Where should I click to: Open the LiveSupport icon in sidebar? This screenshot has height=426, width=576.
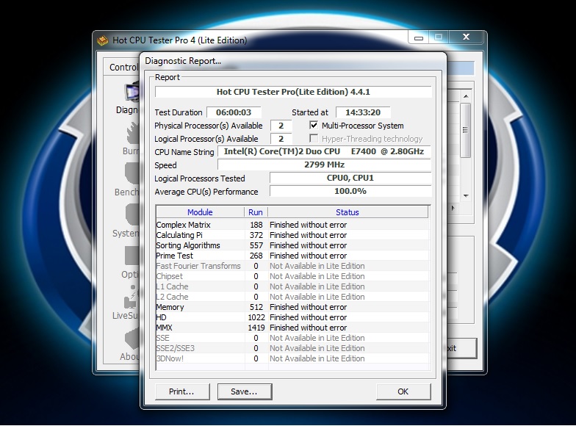pyautogui.click(x=131, y=296)
